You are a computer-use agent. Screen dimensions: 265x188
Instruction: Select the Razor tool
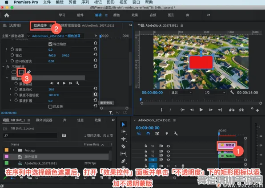pyautogui.click(x=123, y=146)
